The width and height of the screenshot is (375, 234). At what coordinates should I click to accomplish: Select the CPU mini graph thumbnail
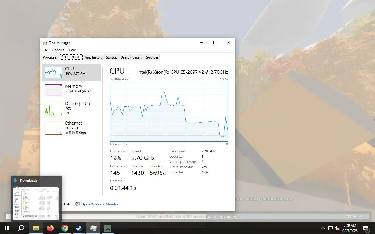pos(53,73)
